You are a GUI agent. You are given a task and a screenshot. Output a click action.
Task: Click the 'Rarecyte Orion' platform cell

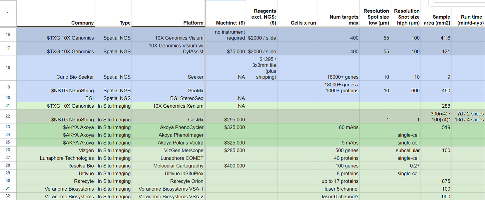click(168, 181)
